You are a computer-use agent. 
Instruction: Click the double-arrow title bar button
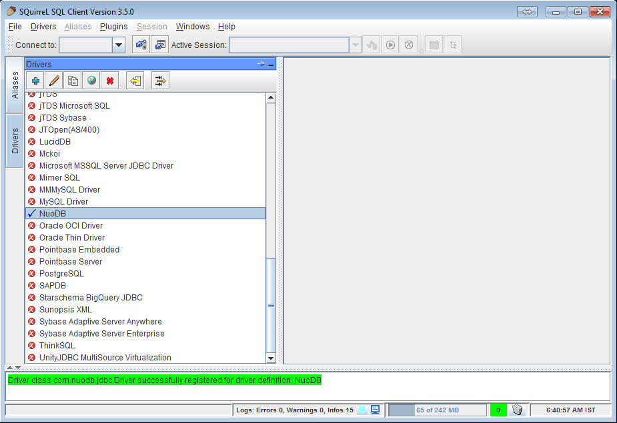pyautogui.click(x=527, y=12)
